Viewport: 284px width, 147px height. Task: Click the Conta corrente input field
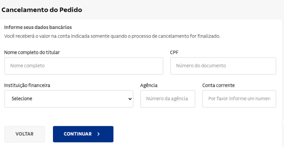tap(239, 99)
